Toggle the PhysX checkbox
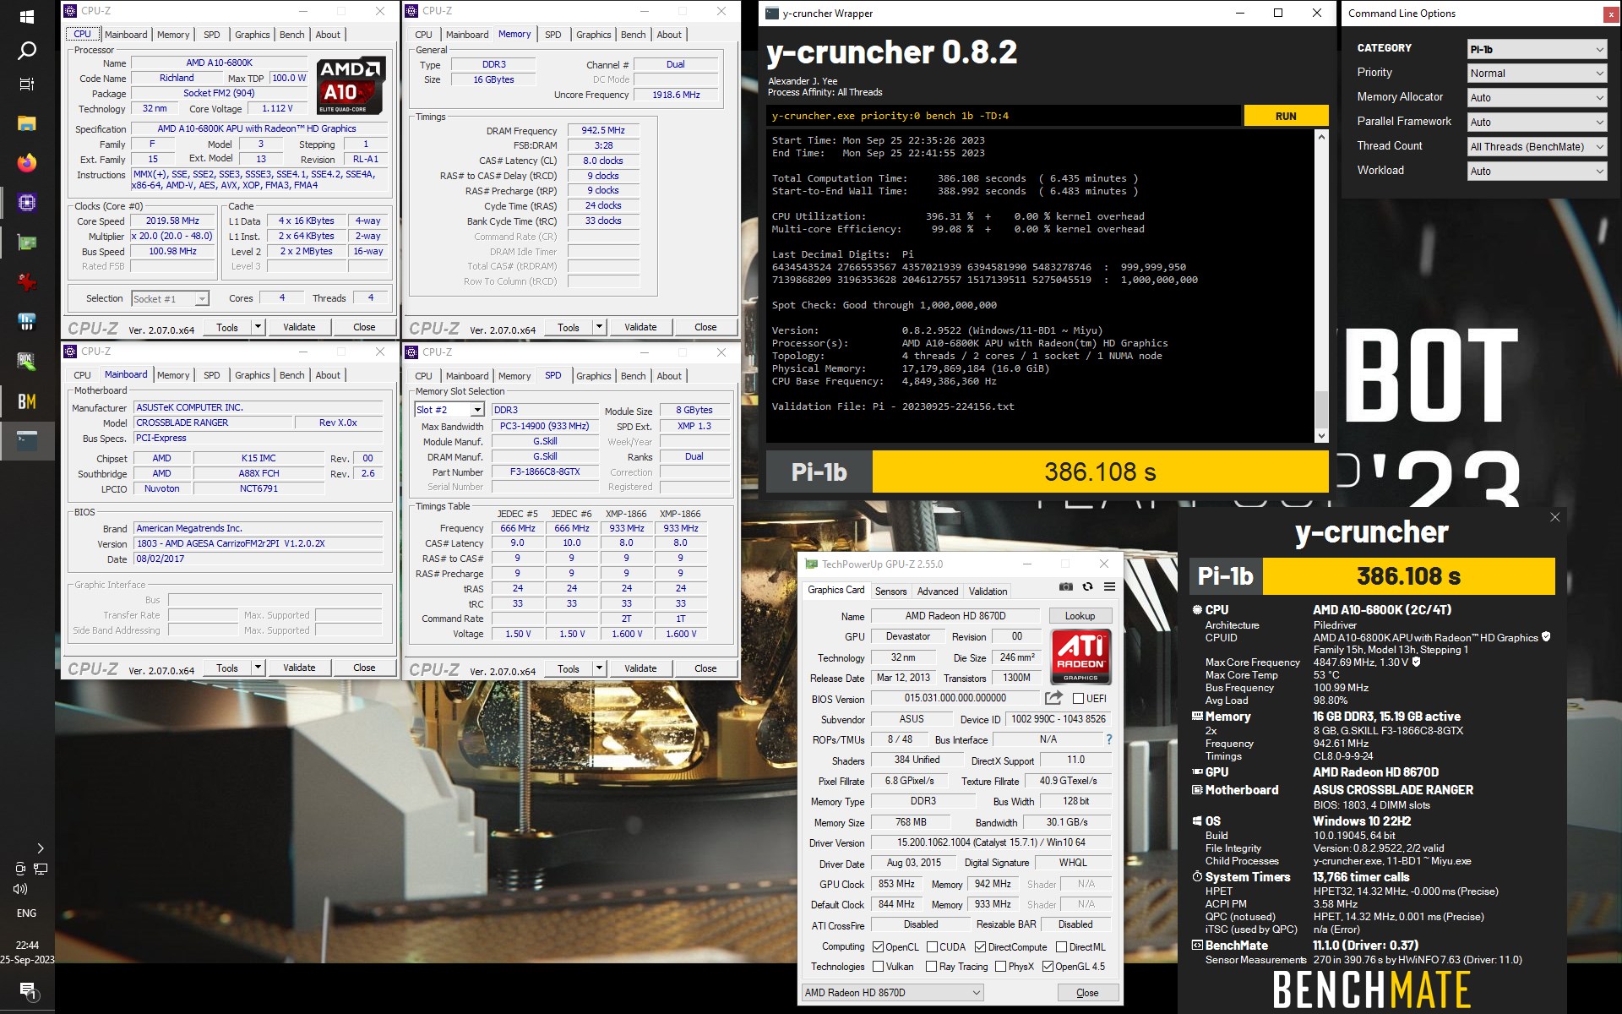 tap(1000, 967)
